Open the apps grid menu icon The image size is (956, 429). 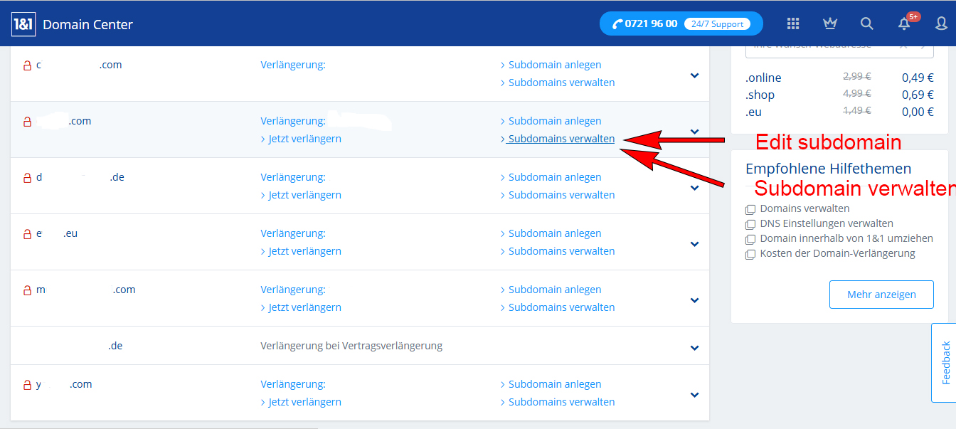pyautogui.click(x=793, y=23)
